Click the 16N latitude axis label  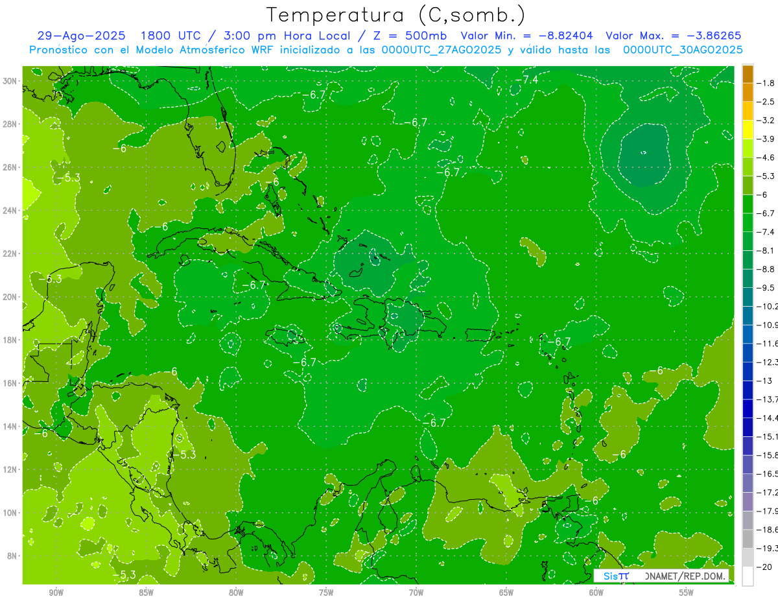click(x=10, y=383)
